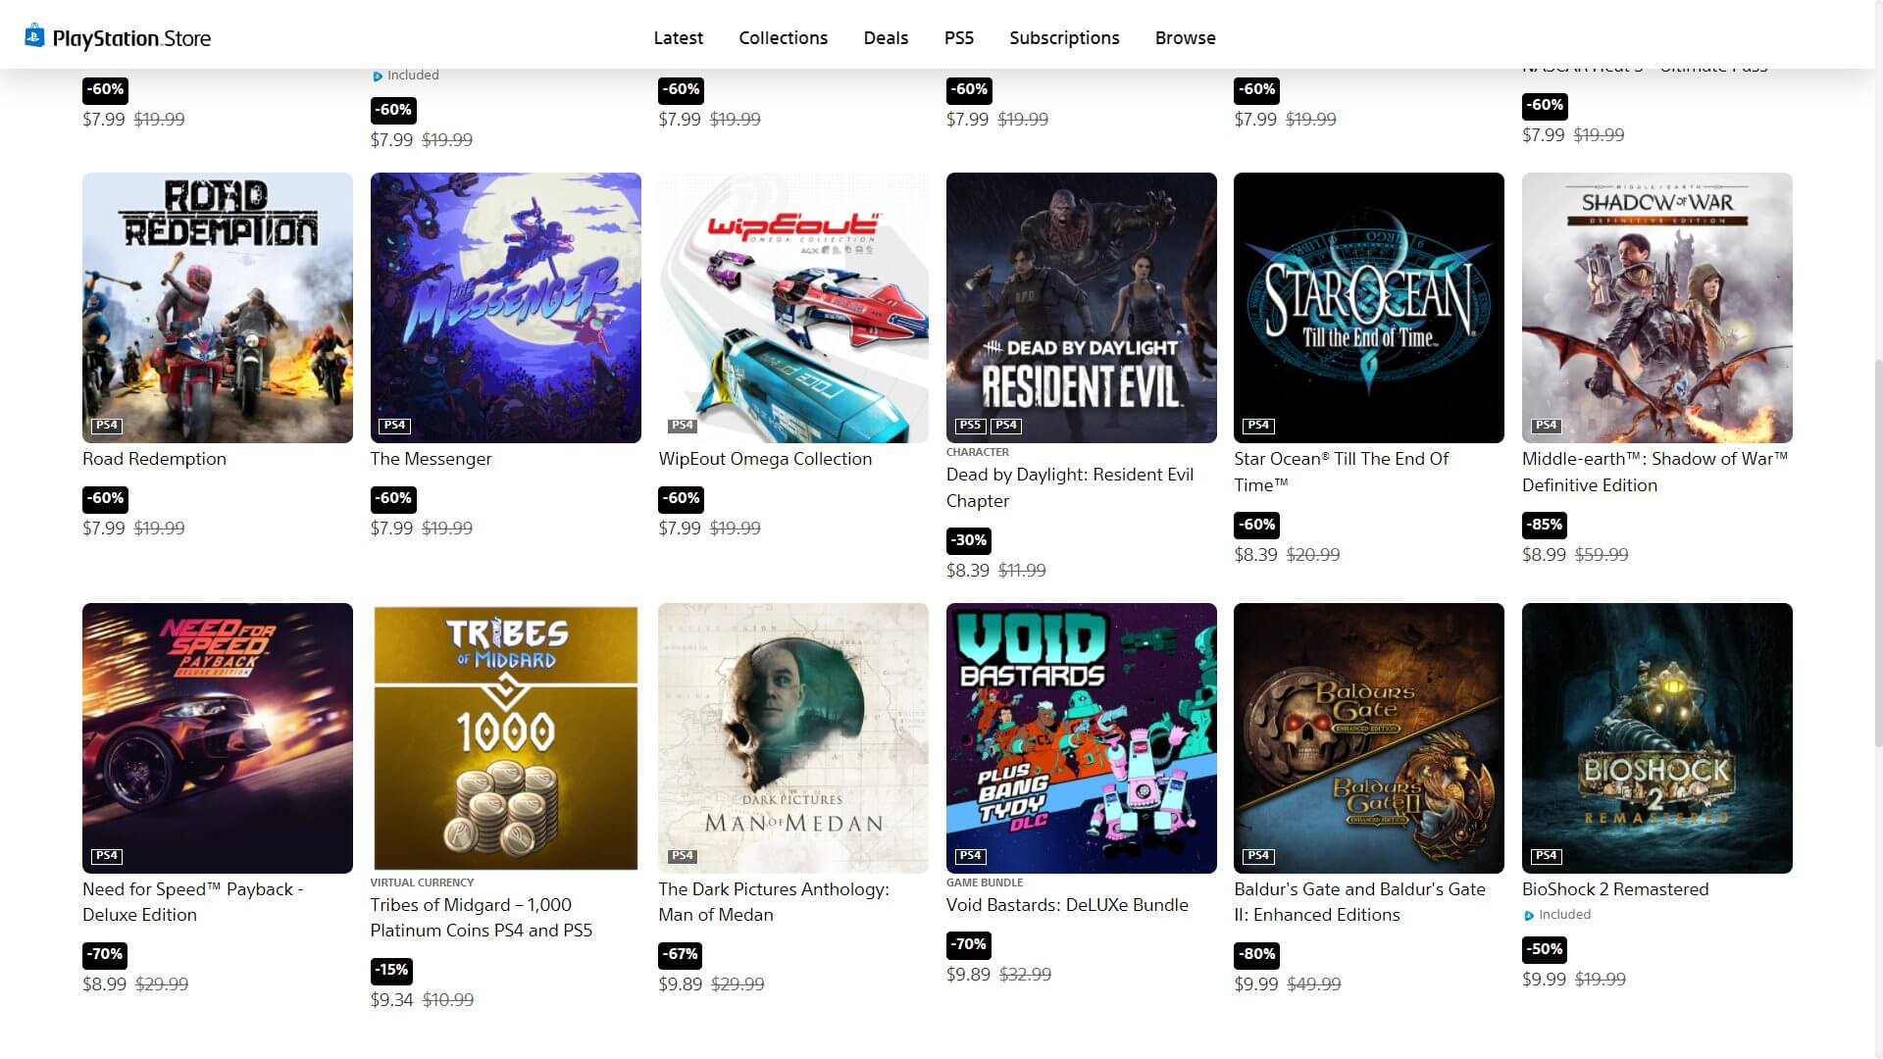Viewport: 1883px width, 1059px height.
Task: Click the PlayStation Store shopping bag logo
Action: tap(35, 36)
